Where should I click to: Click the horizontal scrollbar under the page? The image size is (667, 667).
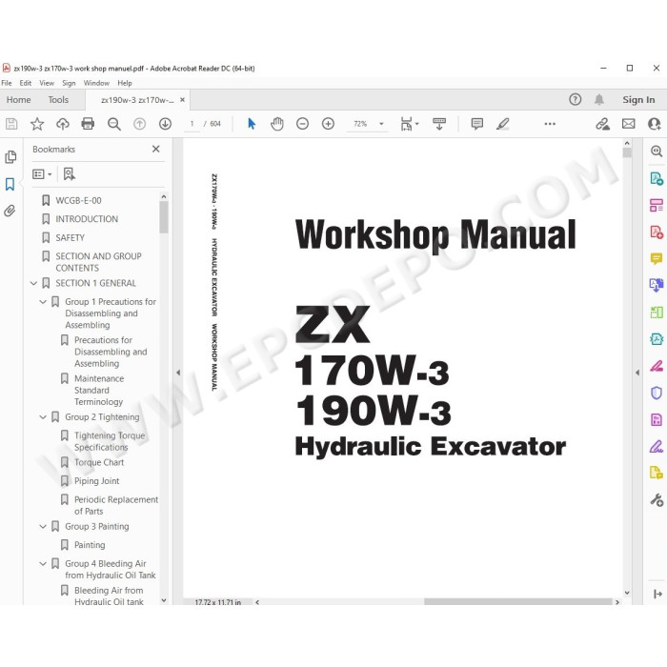pos(517,602)
